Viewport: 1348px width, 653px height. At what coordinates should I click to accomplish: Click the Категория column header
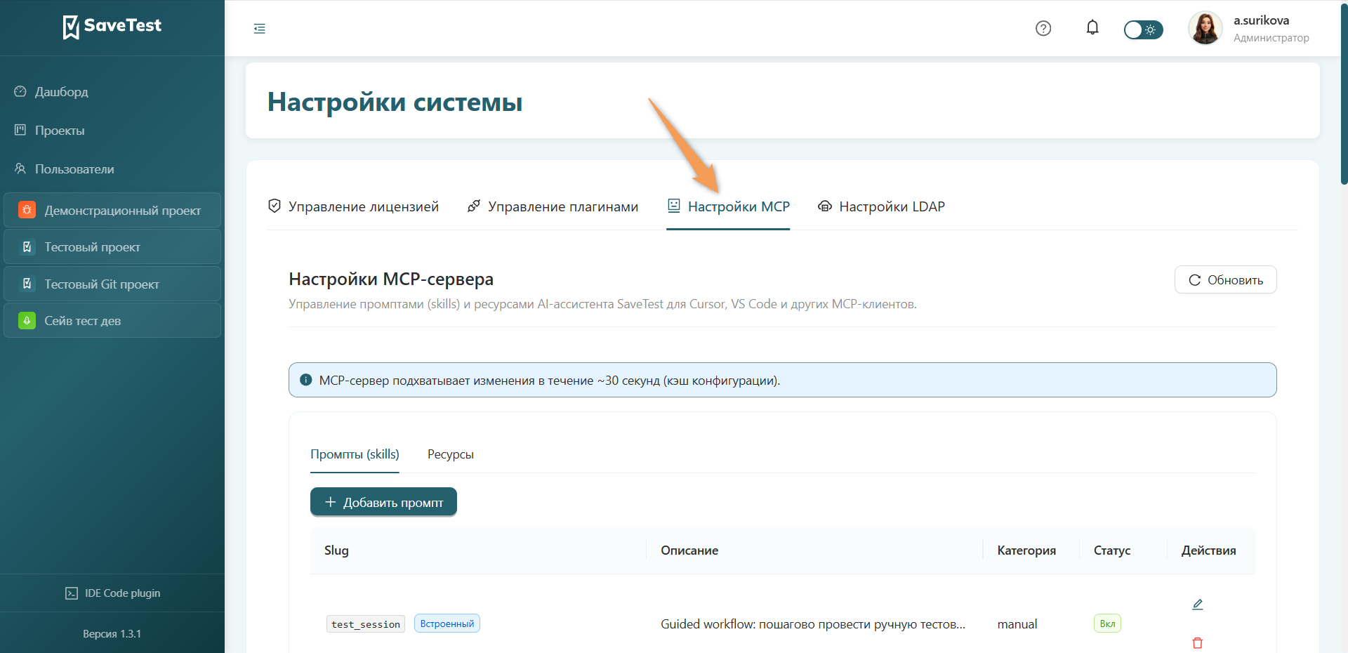(x=1026, y=550)
